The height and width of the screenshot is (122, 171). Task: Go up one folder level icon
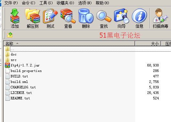click(x=10, y=35)
